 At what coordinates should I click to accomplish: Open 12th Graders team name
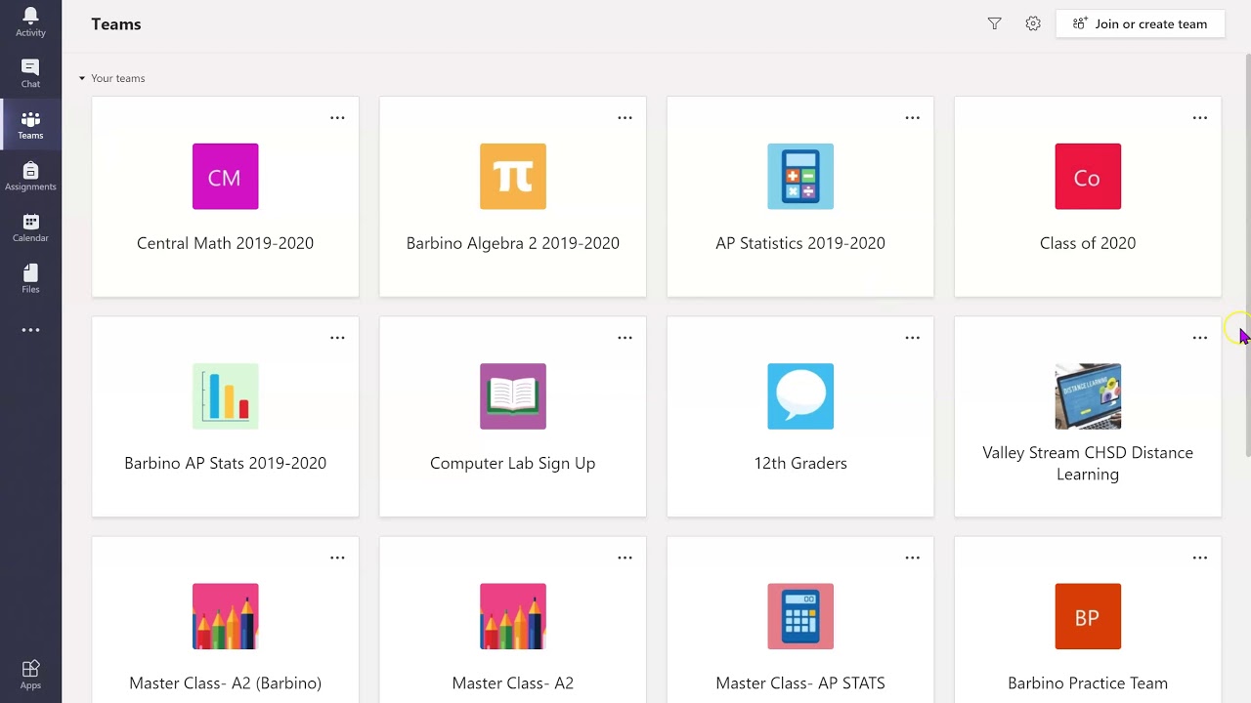click(800, 463)
